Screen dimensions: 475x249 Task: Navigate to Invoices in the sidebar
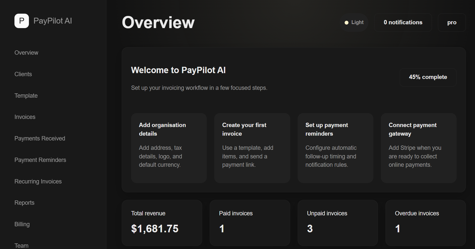pyautogui.click(x=25, y=117)
